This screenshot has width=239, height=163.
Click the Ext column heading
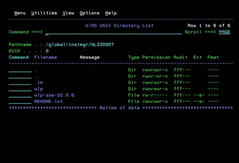[197, 57]
